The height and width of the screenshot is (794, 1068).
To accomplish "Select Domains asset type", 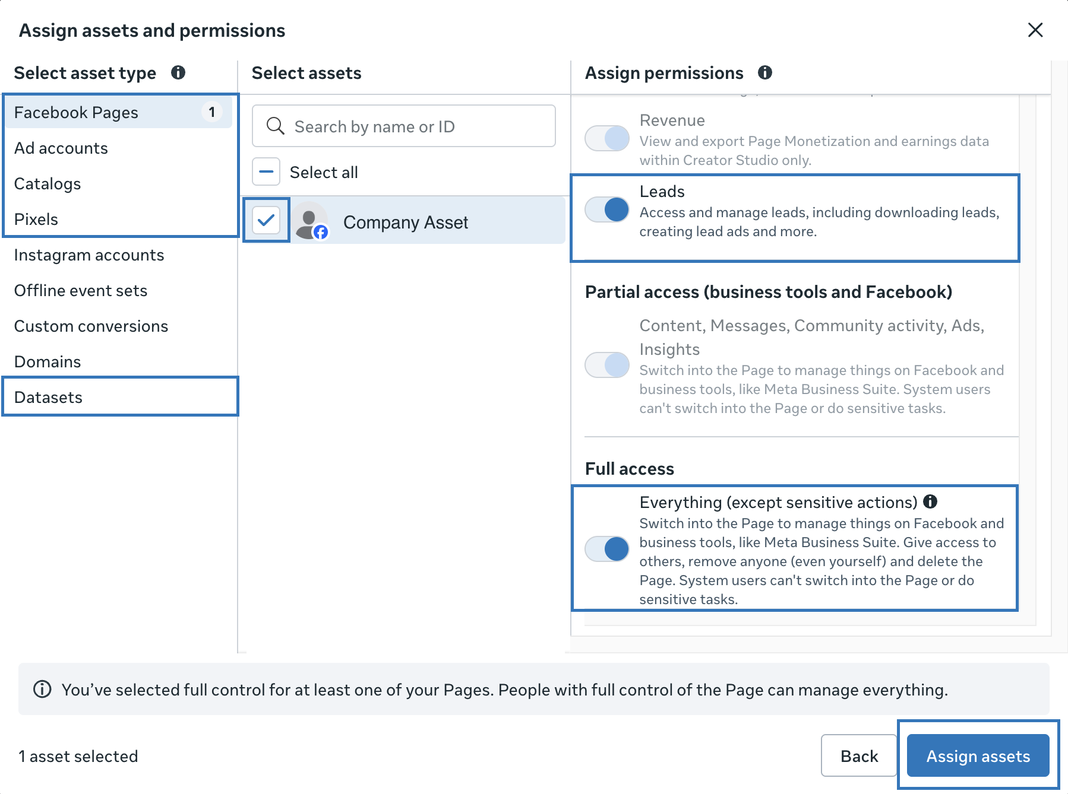I will click(119, 361).
